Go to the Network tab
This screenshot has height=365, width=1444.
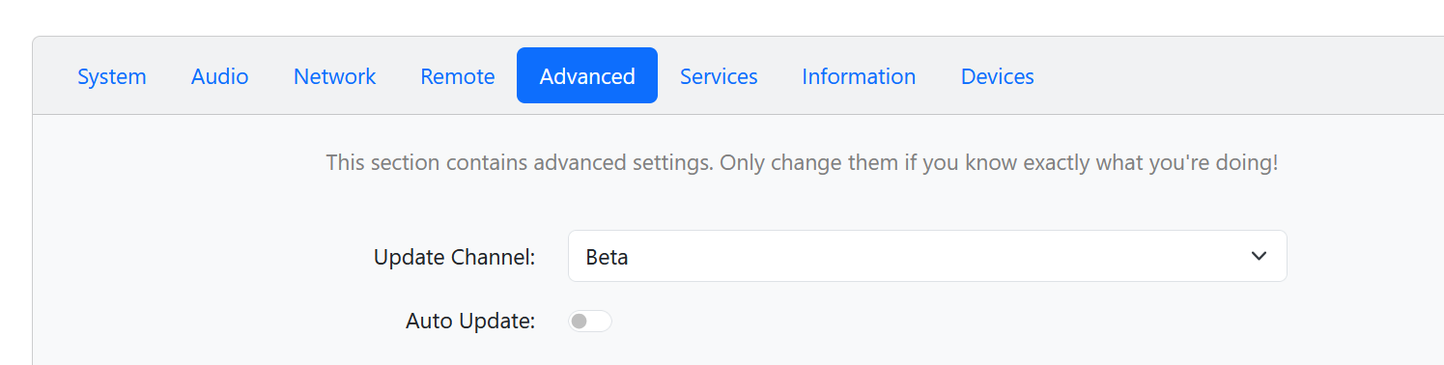point(334,76)
